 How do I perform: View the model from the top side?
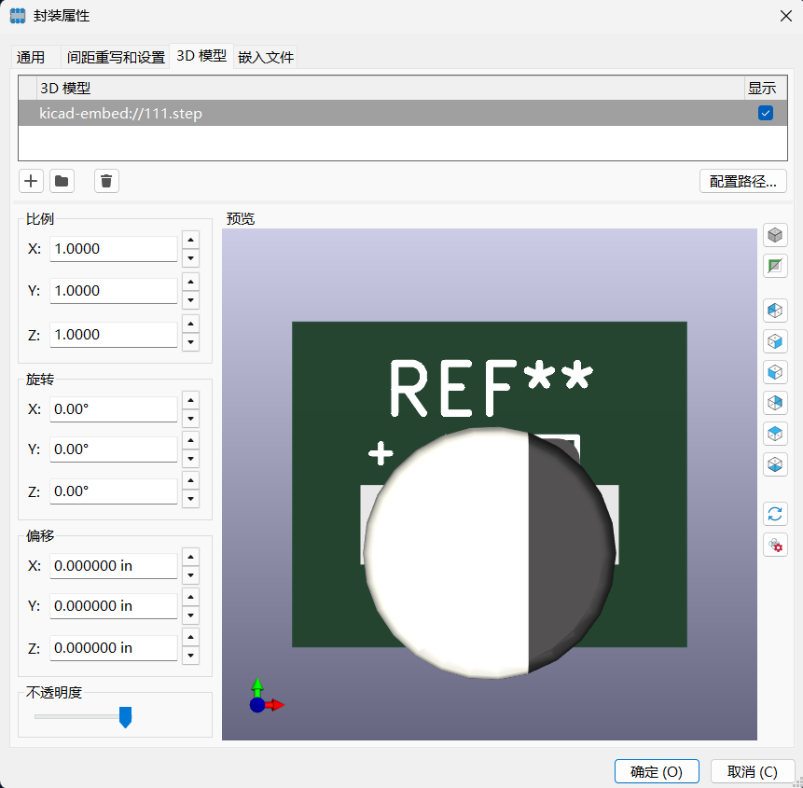(775, 434)
